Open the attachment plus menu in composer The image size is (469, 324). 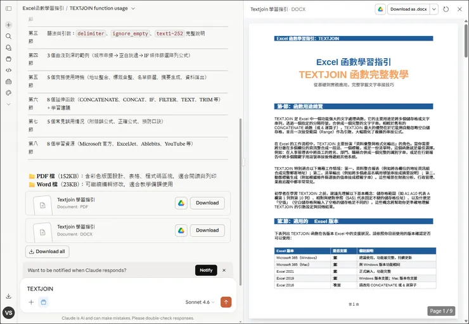[31, 302]
